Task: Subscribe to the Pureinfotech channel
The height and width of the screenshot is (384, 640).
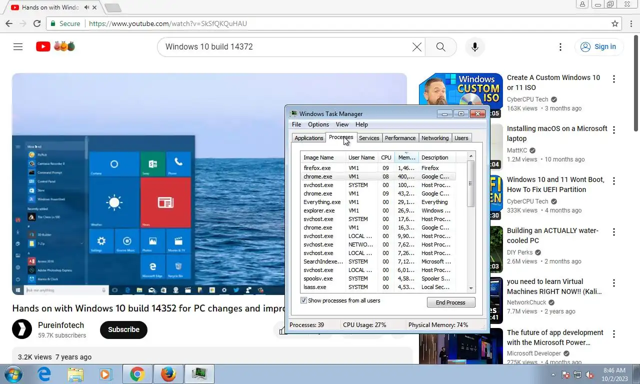Action: coord(123,329)
